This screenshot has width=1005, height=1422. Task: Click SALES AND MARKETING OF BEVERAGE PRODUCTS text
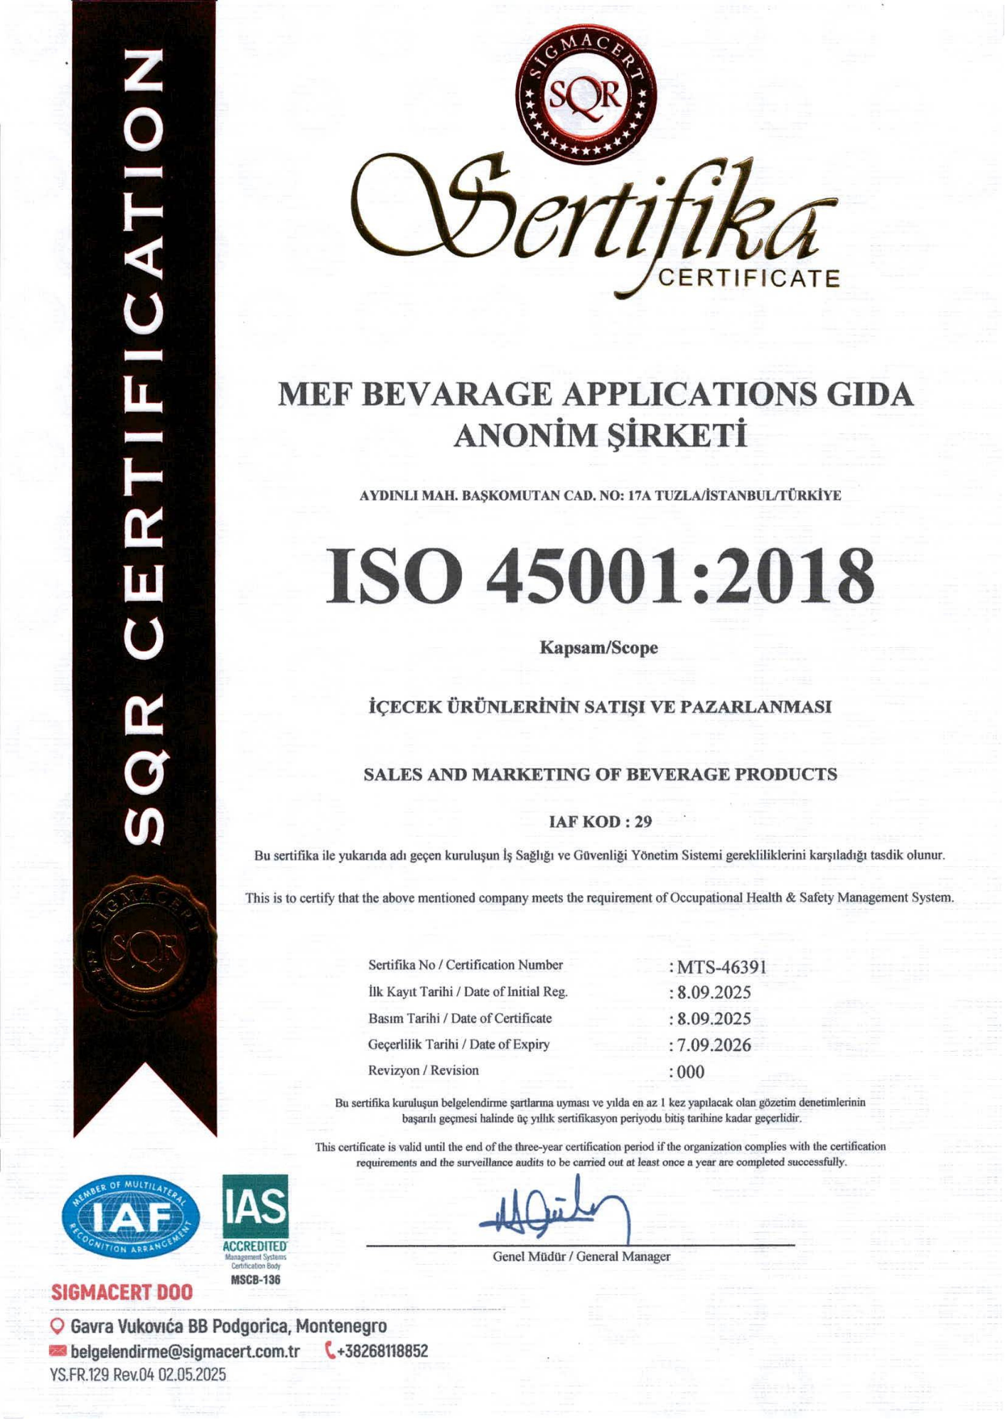(x=601, y=774)
